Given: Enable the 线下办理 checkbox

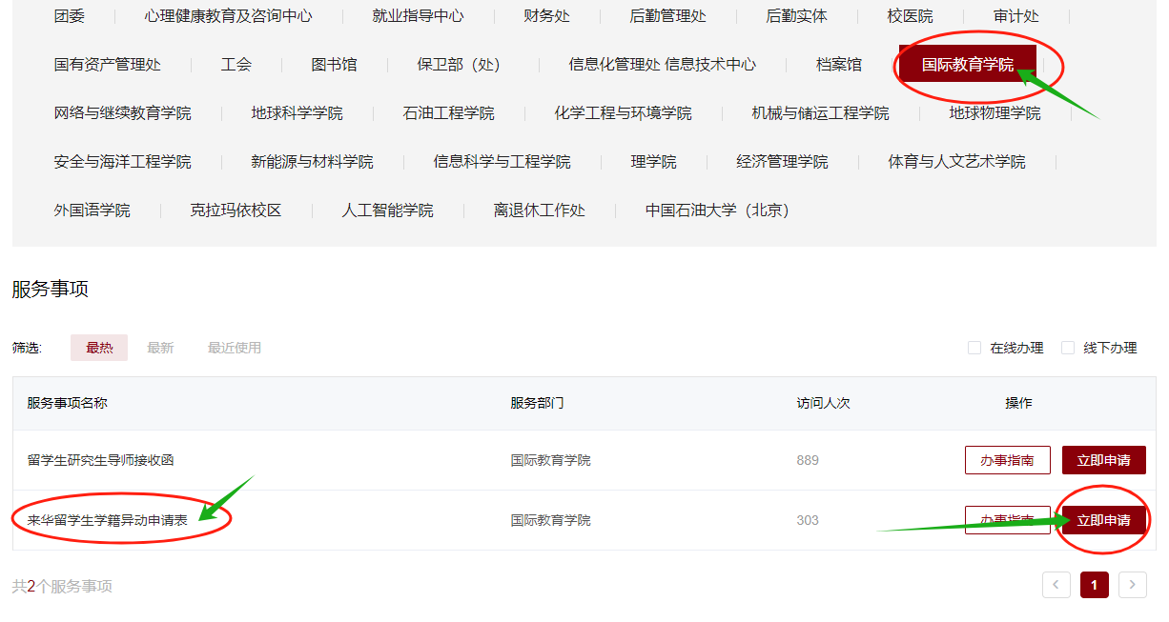Looking at the screenshot, I should (x=1068, y=348).
